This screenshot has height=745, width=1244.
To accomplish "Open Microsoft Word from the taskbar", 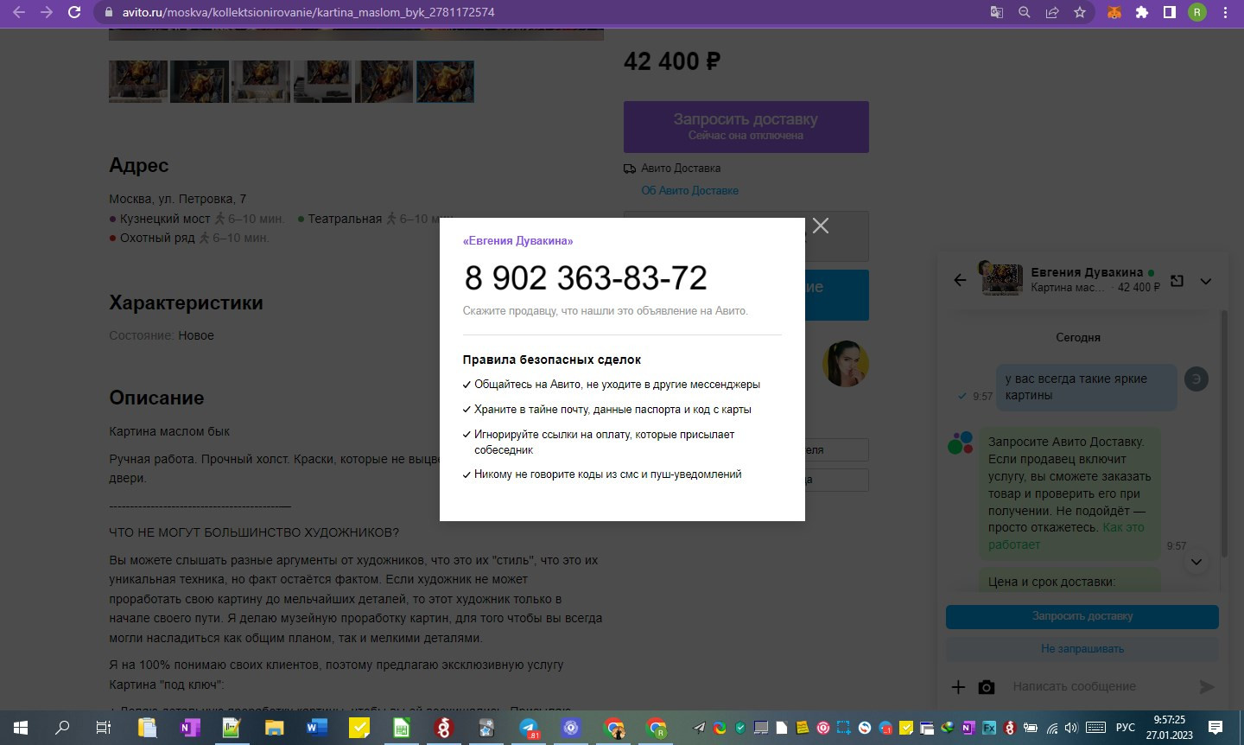I will (x=316, y=728).
